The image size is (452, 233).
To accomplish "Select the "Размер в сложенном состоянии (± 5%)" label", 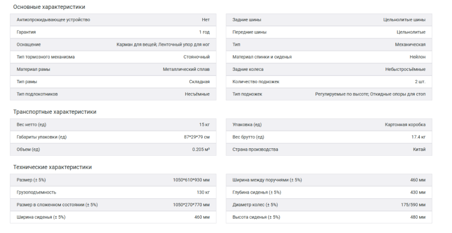I will (57, 205).
